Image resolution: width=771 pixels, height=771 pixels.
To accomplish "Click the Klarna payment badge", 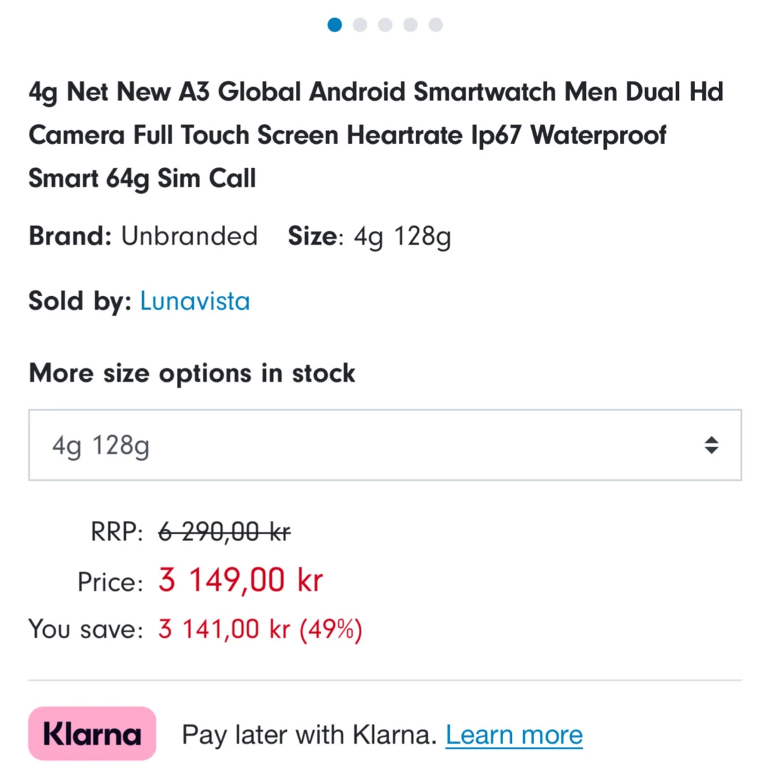I will click(92, 733).
